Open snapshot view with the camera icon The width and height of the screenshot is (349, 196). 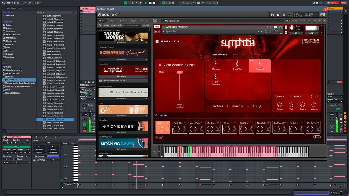point(275,27)
